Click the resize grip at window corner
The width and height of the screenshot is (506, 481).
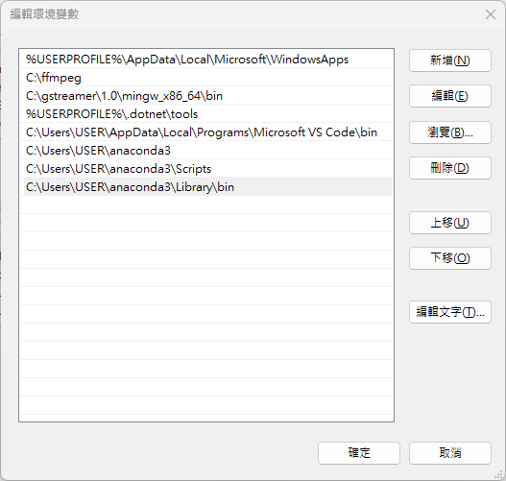coord(499,474)
